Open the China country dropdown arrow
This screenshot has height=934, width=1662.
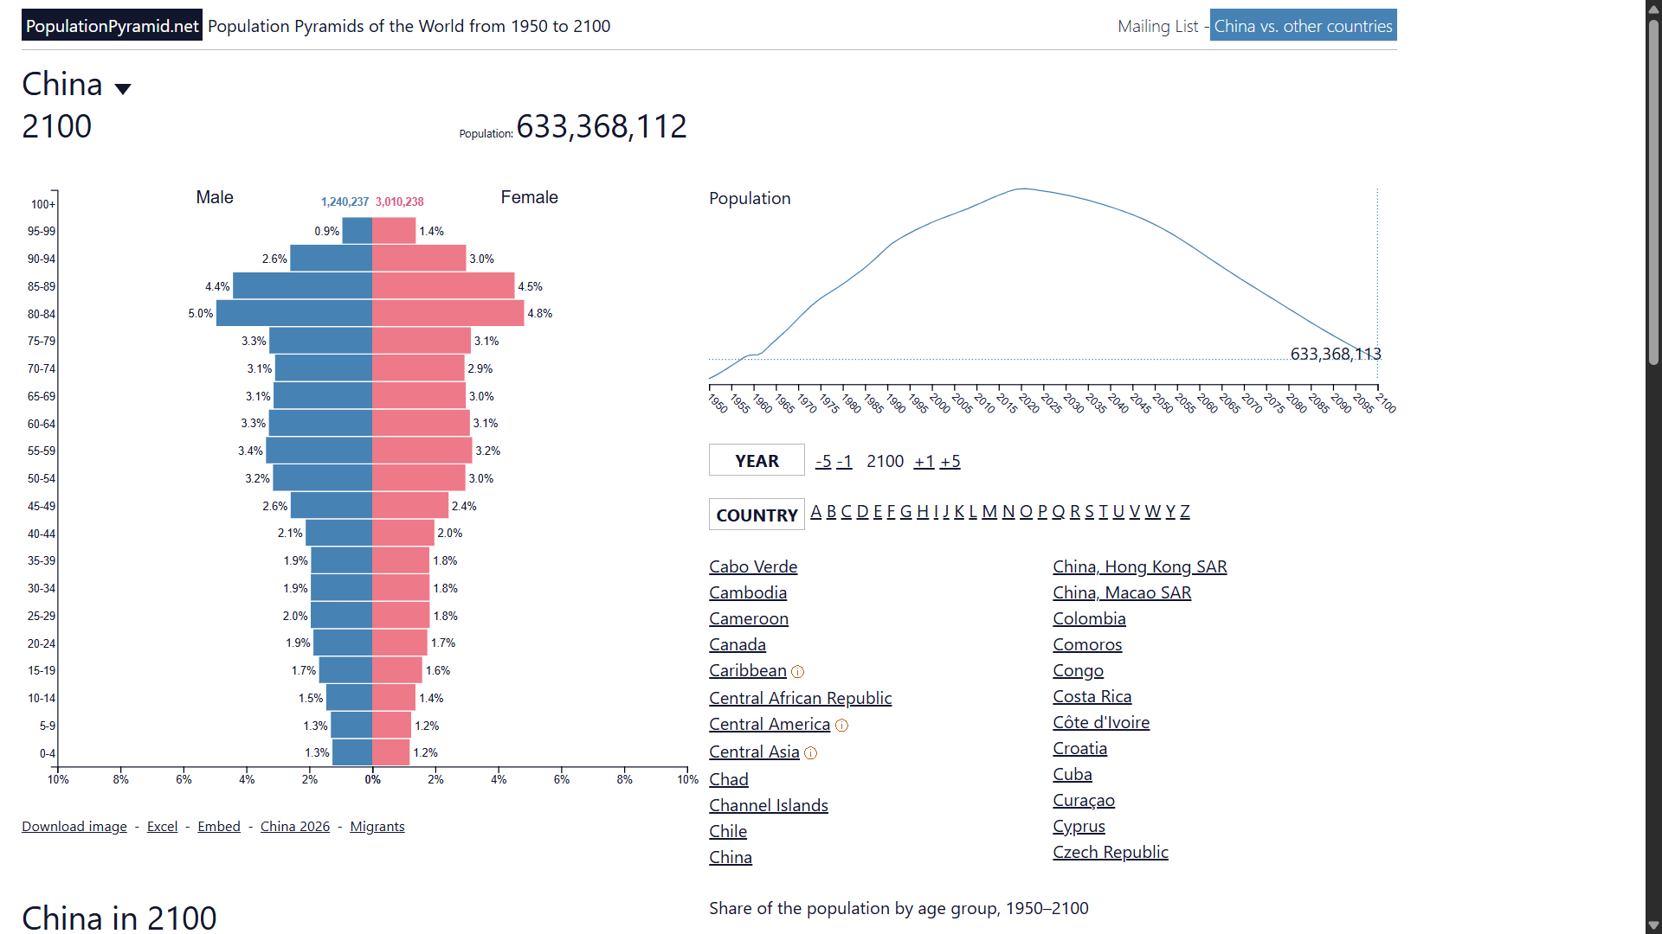(x=123, y=88)
